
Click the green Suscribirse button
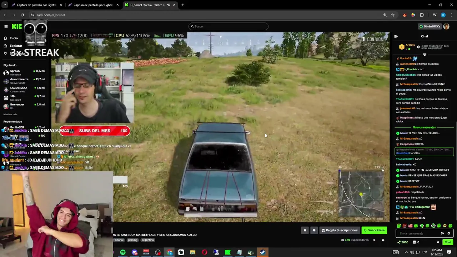pyautogui.click(x=374, y=231)
